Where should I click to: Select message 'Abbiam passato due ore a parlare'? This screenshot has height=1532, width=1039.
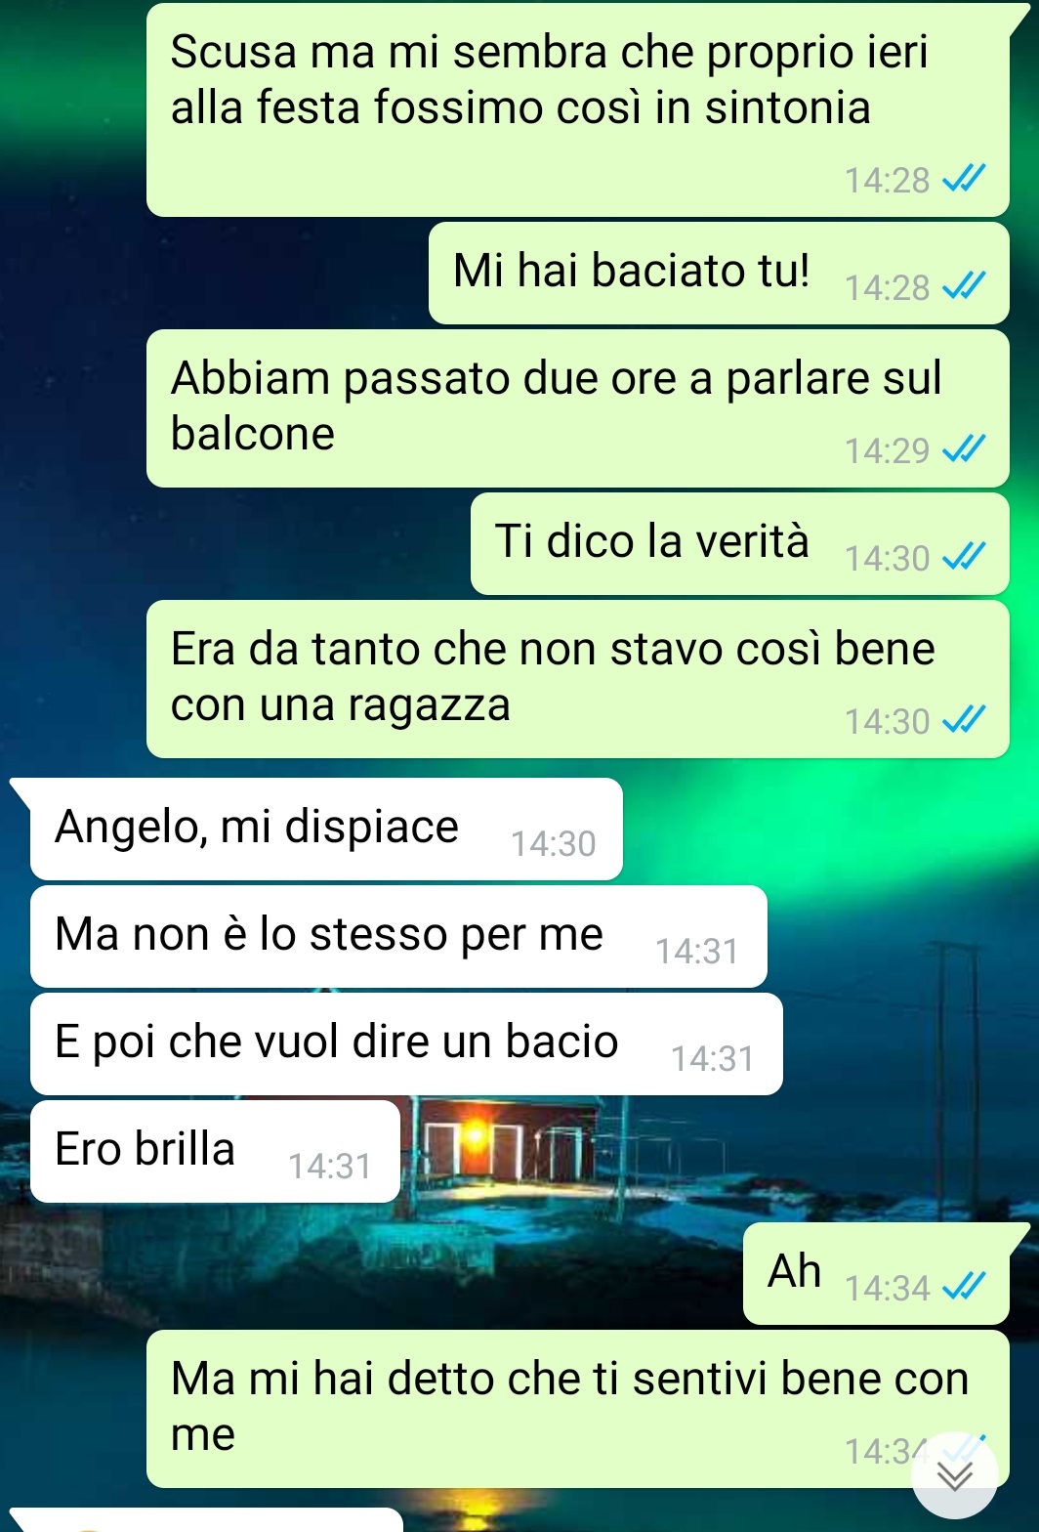tap(578, 408)
